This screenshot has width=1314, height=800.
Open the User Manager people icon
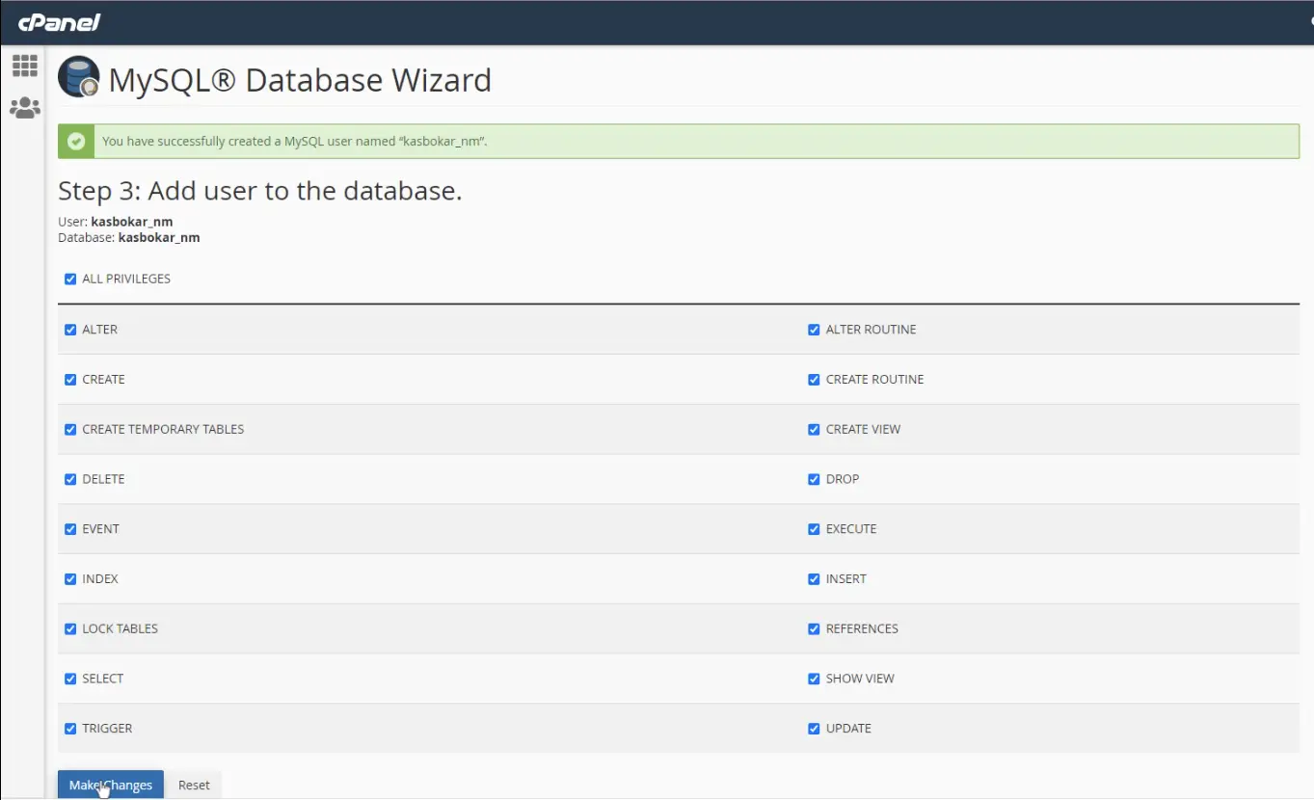click(25, 108)
